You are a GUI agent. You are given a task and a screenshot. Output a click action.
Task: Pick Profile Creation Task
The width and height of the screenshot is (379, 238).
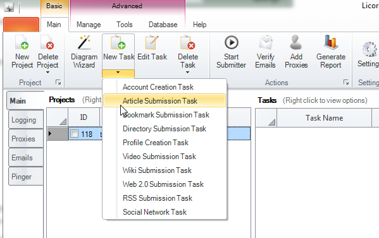coord(156,143)
